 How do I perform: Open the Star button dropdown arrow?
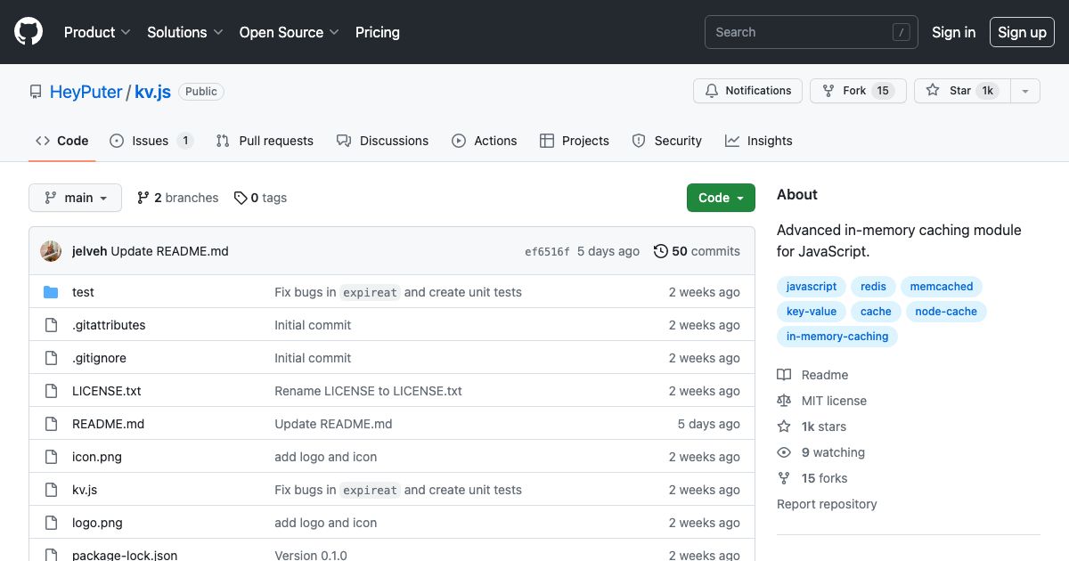[1024, 90]
